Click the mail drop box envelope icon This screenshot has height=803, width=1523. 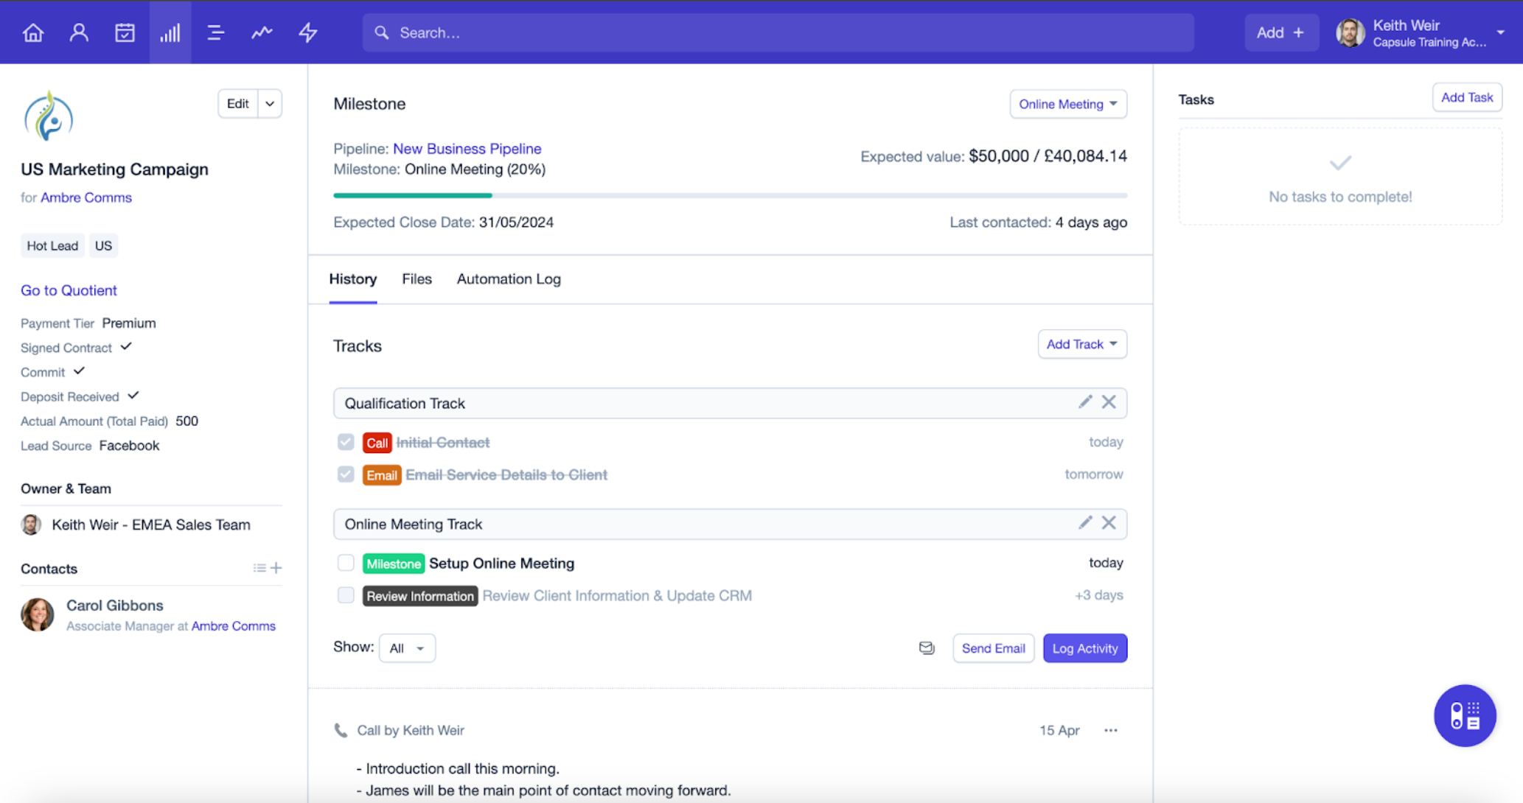tap(927, 648)
